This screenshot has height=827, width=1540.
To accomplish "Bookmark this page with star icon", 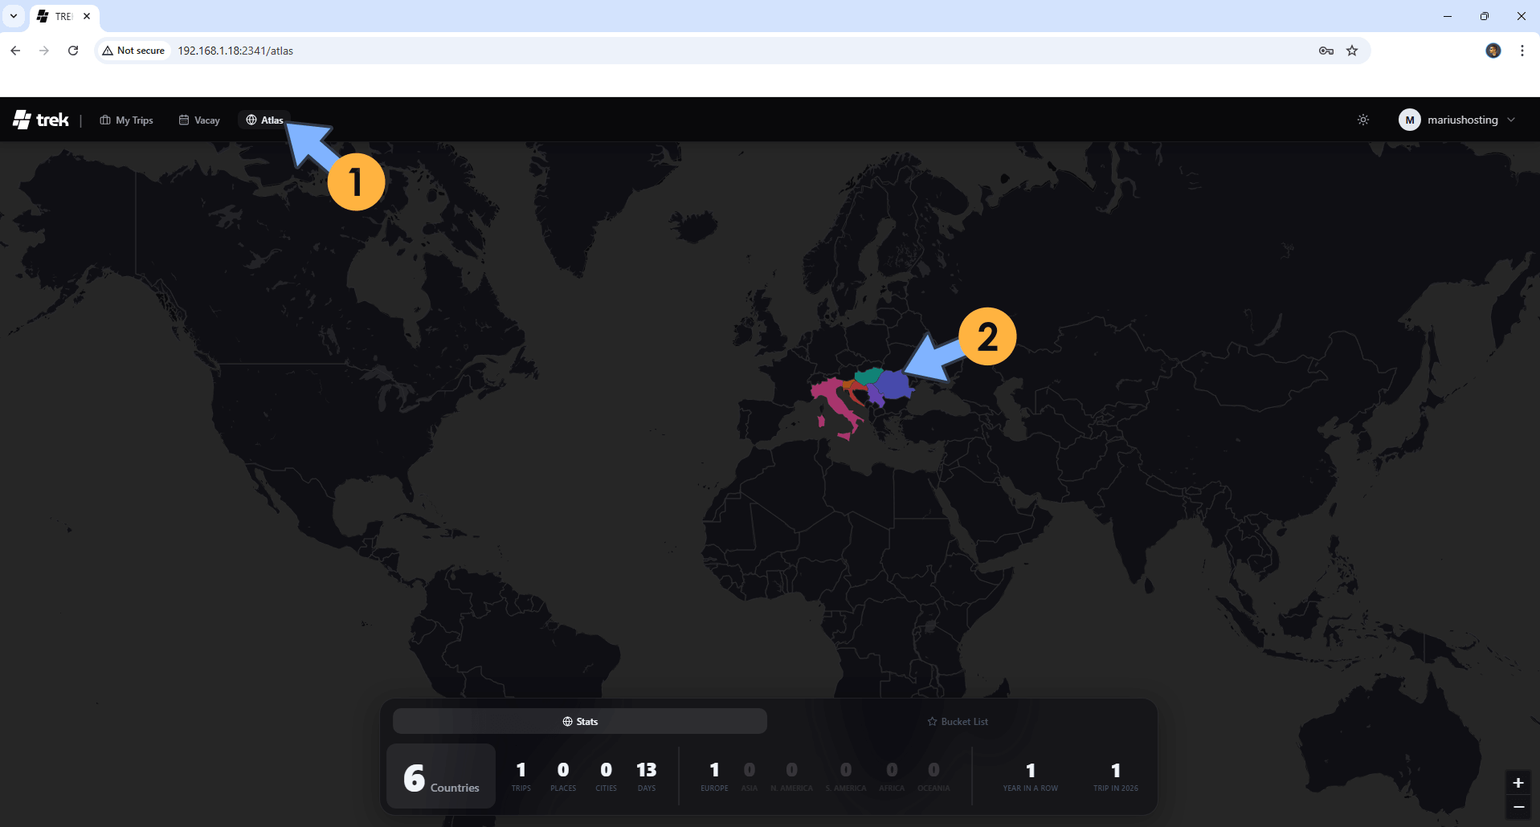I will point(1352,51).
